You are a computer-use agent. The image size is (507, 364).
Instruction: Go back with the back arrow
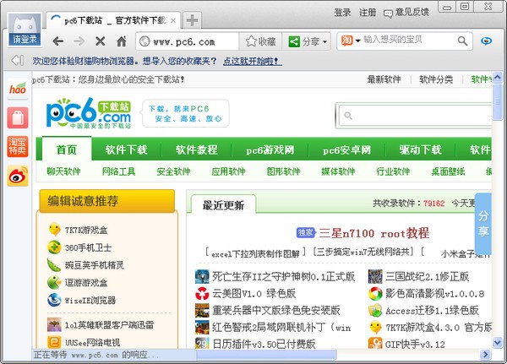58,41
